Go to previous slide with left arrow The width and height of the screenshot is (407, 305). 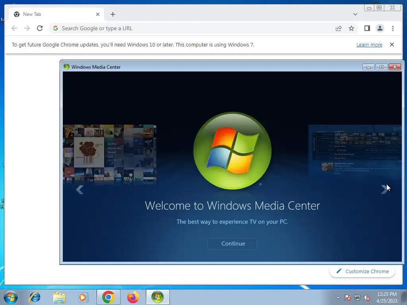point(79,189)
